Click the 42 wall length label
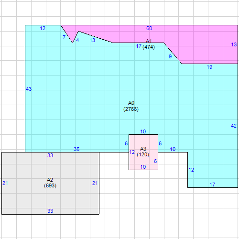Image resolution: width=239 pixels, height=239 pixels. coord(234,126)
